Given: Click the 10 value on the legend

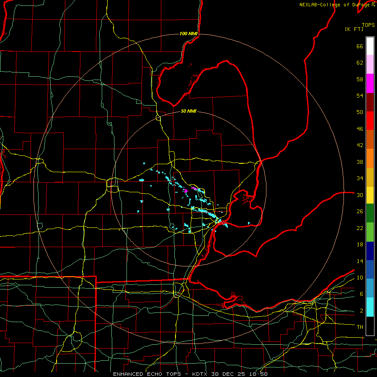Looking at the screenshot, I should tap(360, 277).
